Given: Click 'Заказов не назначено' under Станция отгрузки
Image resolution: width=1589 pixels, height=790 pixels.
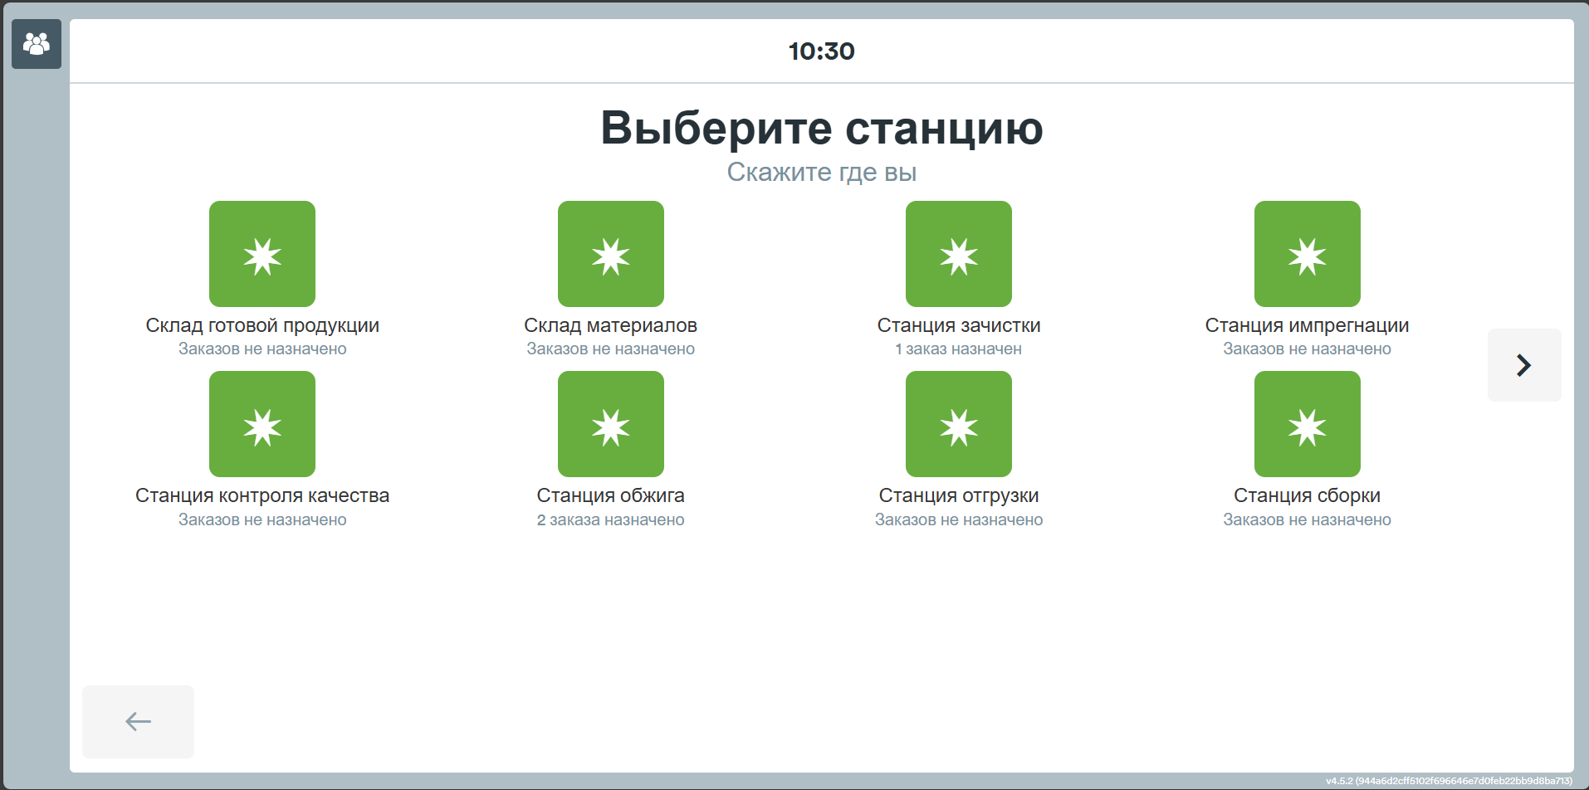Looking at the screenshot, I should [x=959, y=520].
